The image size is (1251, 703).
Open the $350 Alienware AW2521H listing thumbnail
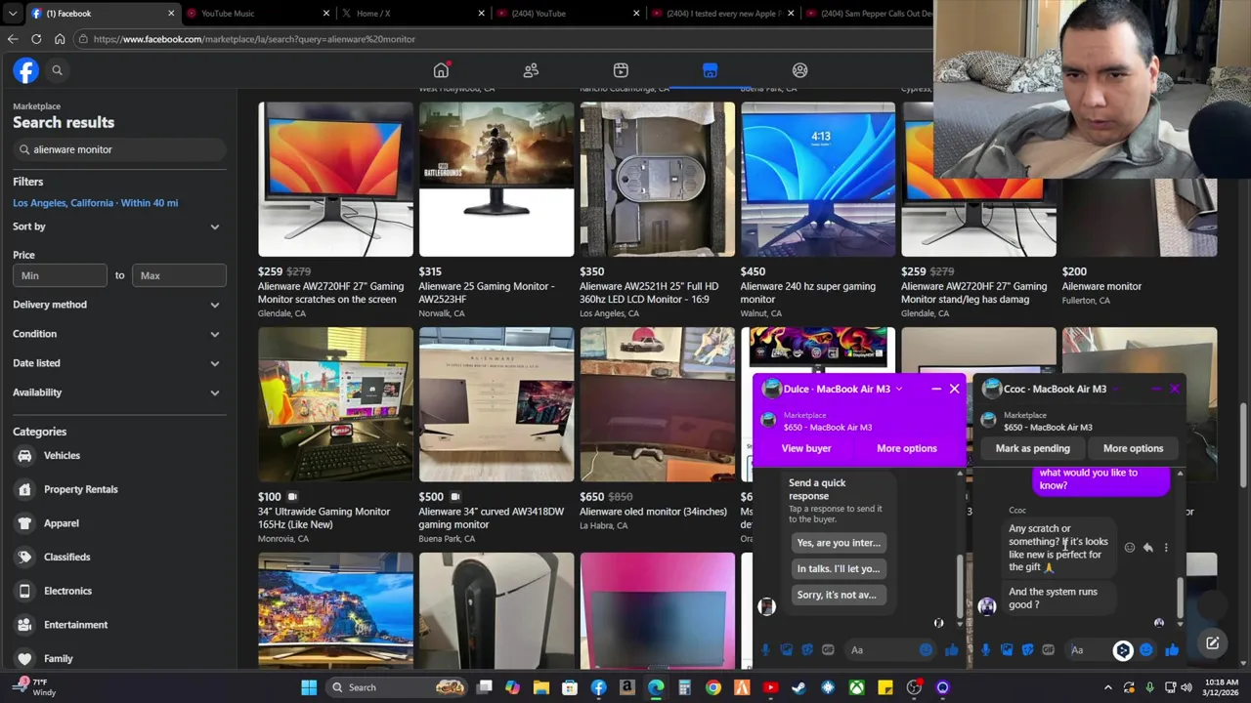click(x=657, y=180)
